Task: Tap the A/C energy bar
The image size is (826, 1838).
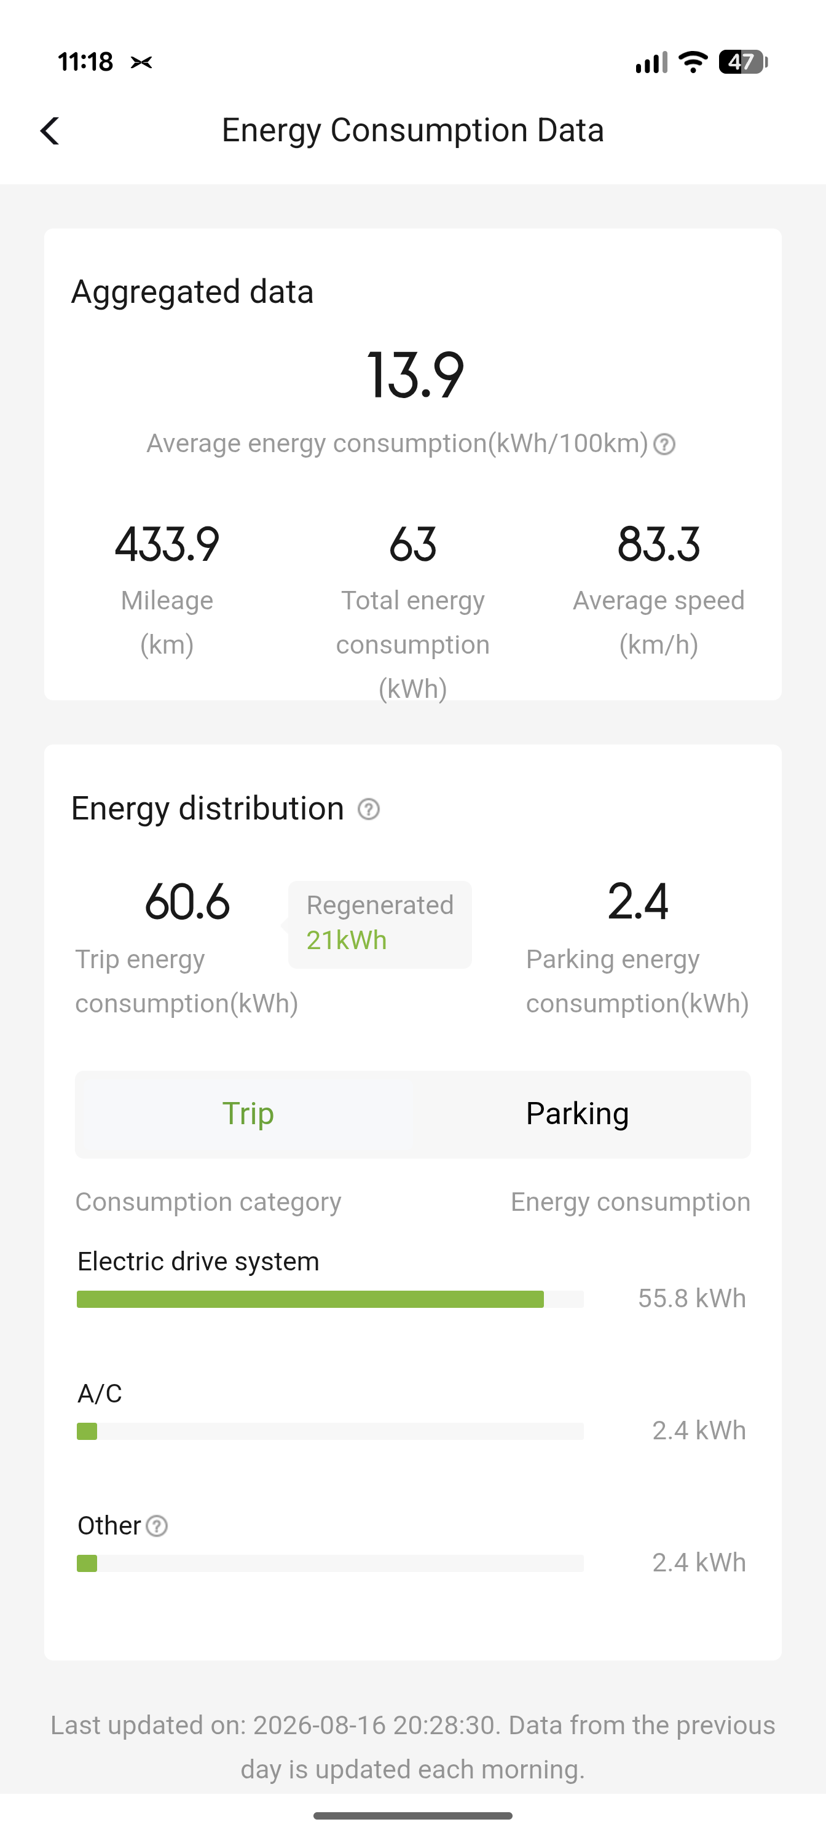Action: [x=330, y=1431]
